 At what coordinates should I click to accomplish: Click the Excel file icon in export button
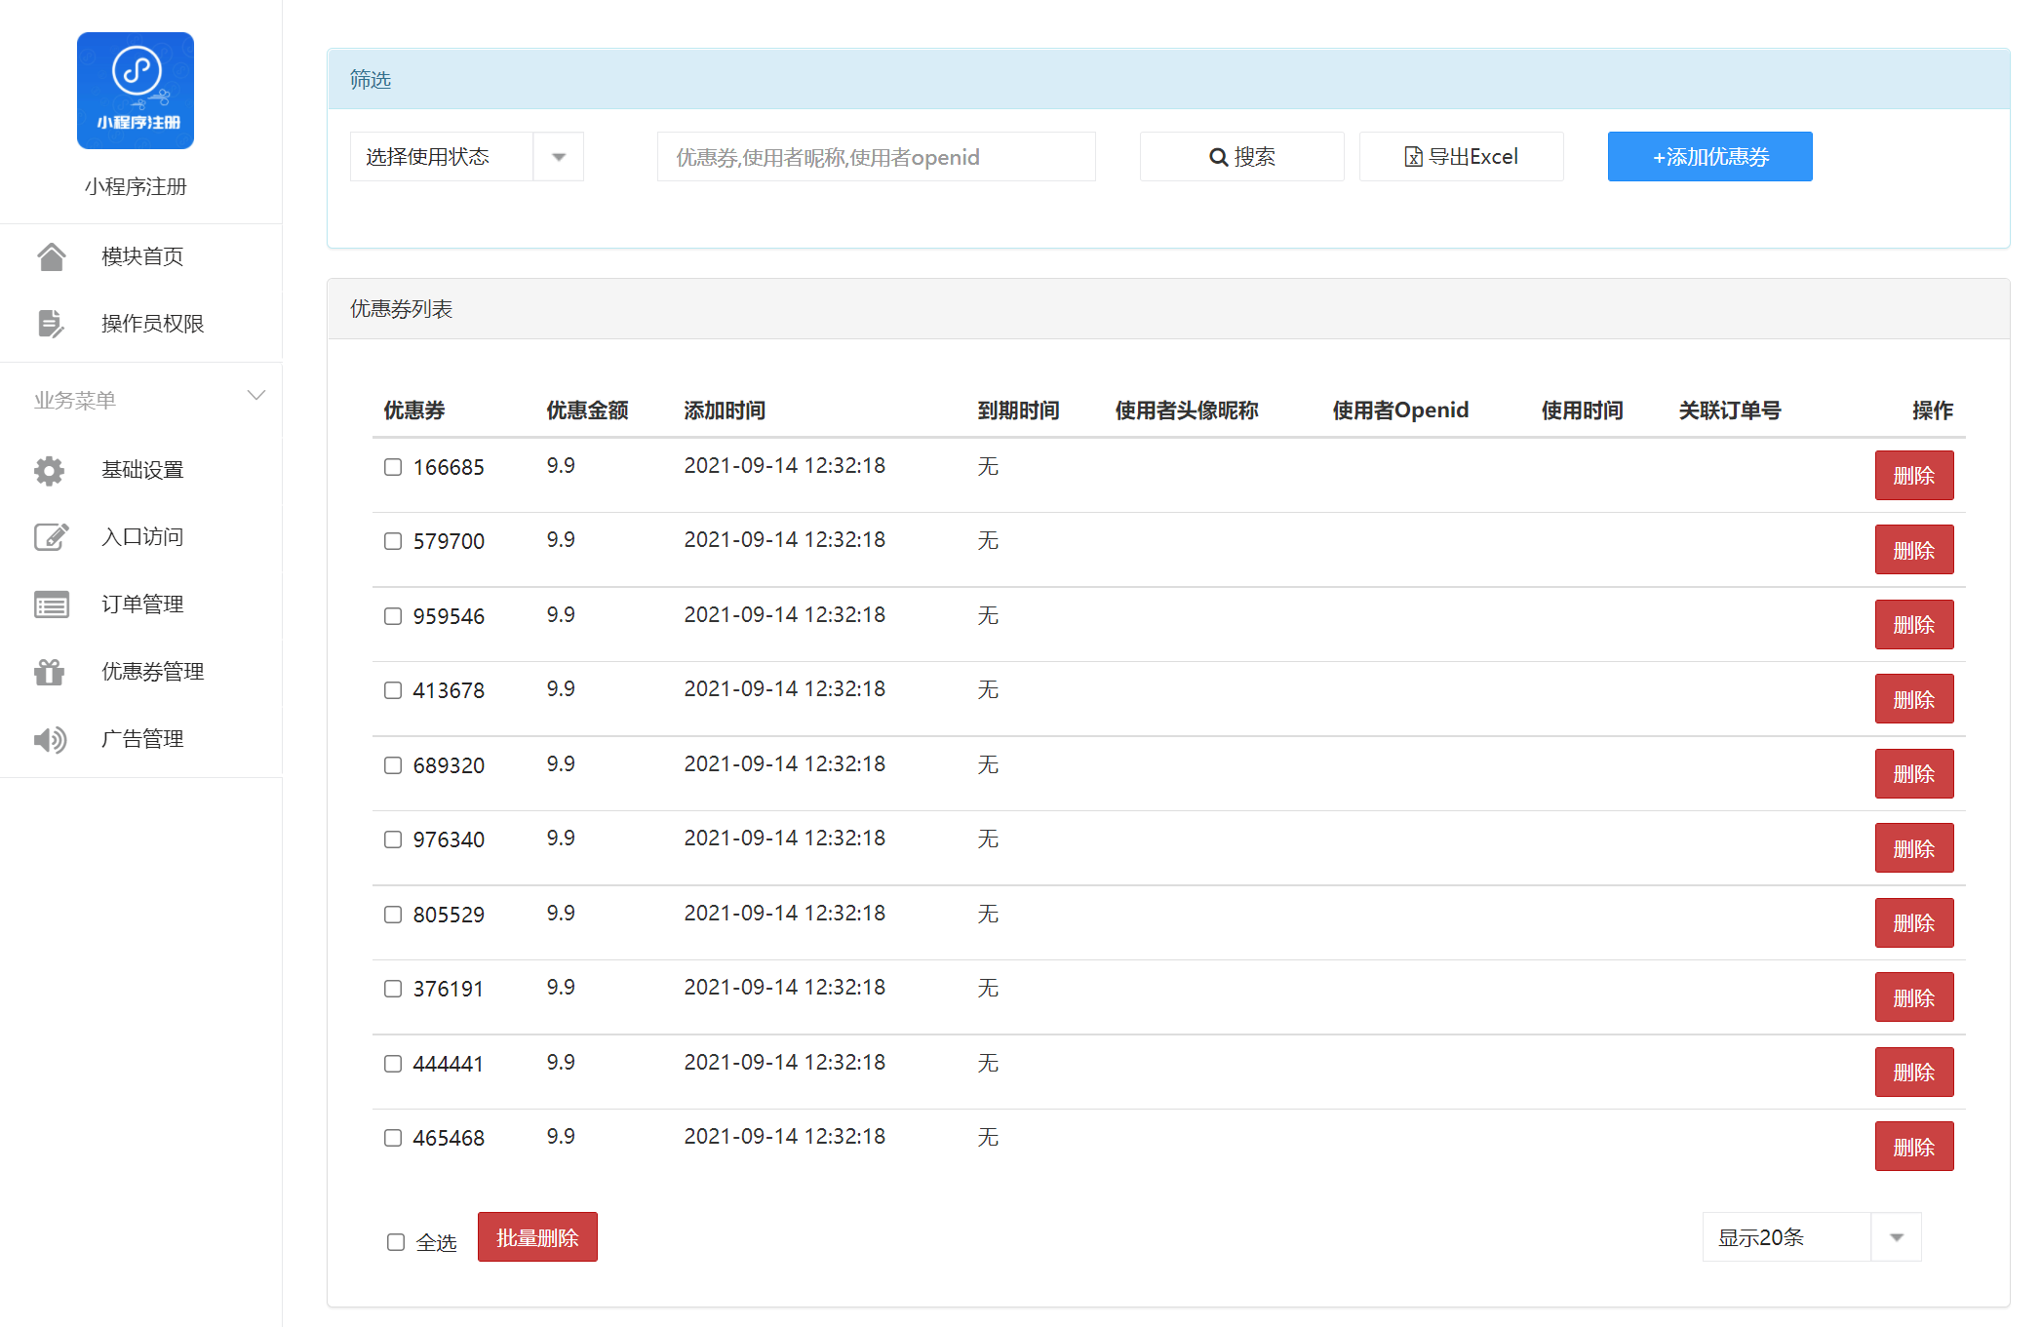point(1413,157)
